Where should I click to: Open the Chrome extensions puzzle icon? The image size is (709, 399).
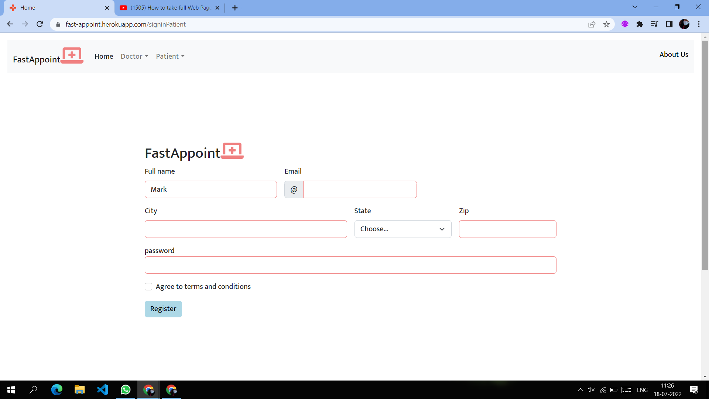point(640,24)
